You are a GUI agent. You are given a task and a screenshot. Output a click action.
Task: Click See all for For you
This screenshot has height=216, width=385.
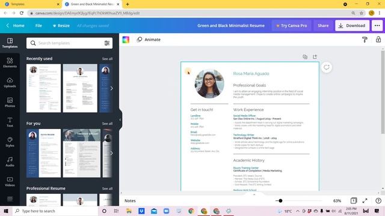pyautogui.click(x=107, y=124)
